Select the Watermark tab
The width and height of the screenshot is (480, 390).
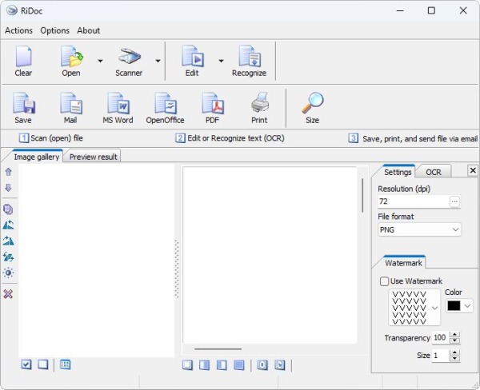pyautogui.click(x=403, y=263)
